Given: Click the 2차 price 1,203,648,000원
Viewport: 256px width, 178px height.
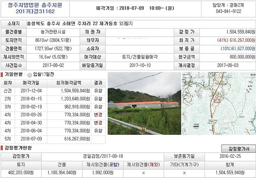Looking at the screenshot, I should 75,99.
